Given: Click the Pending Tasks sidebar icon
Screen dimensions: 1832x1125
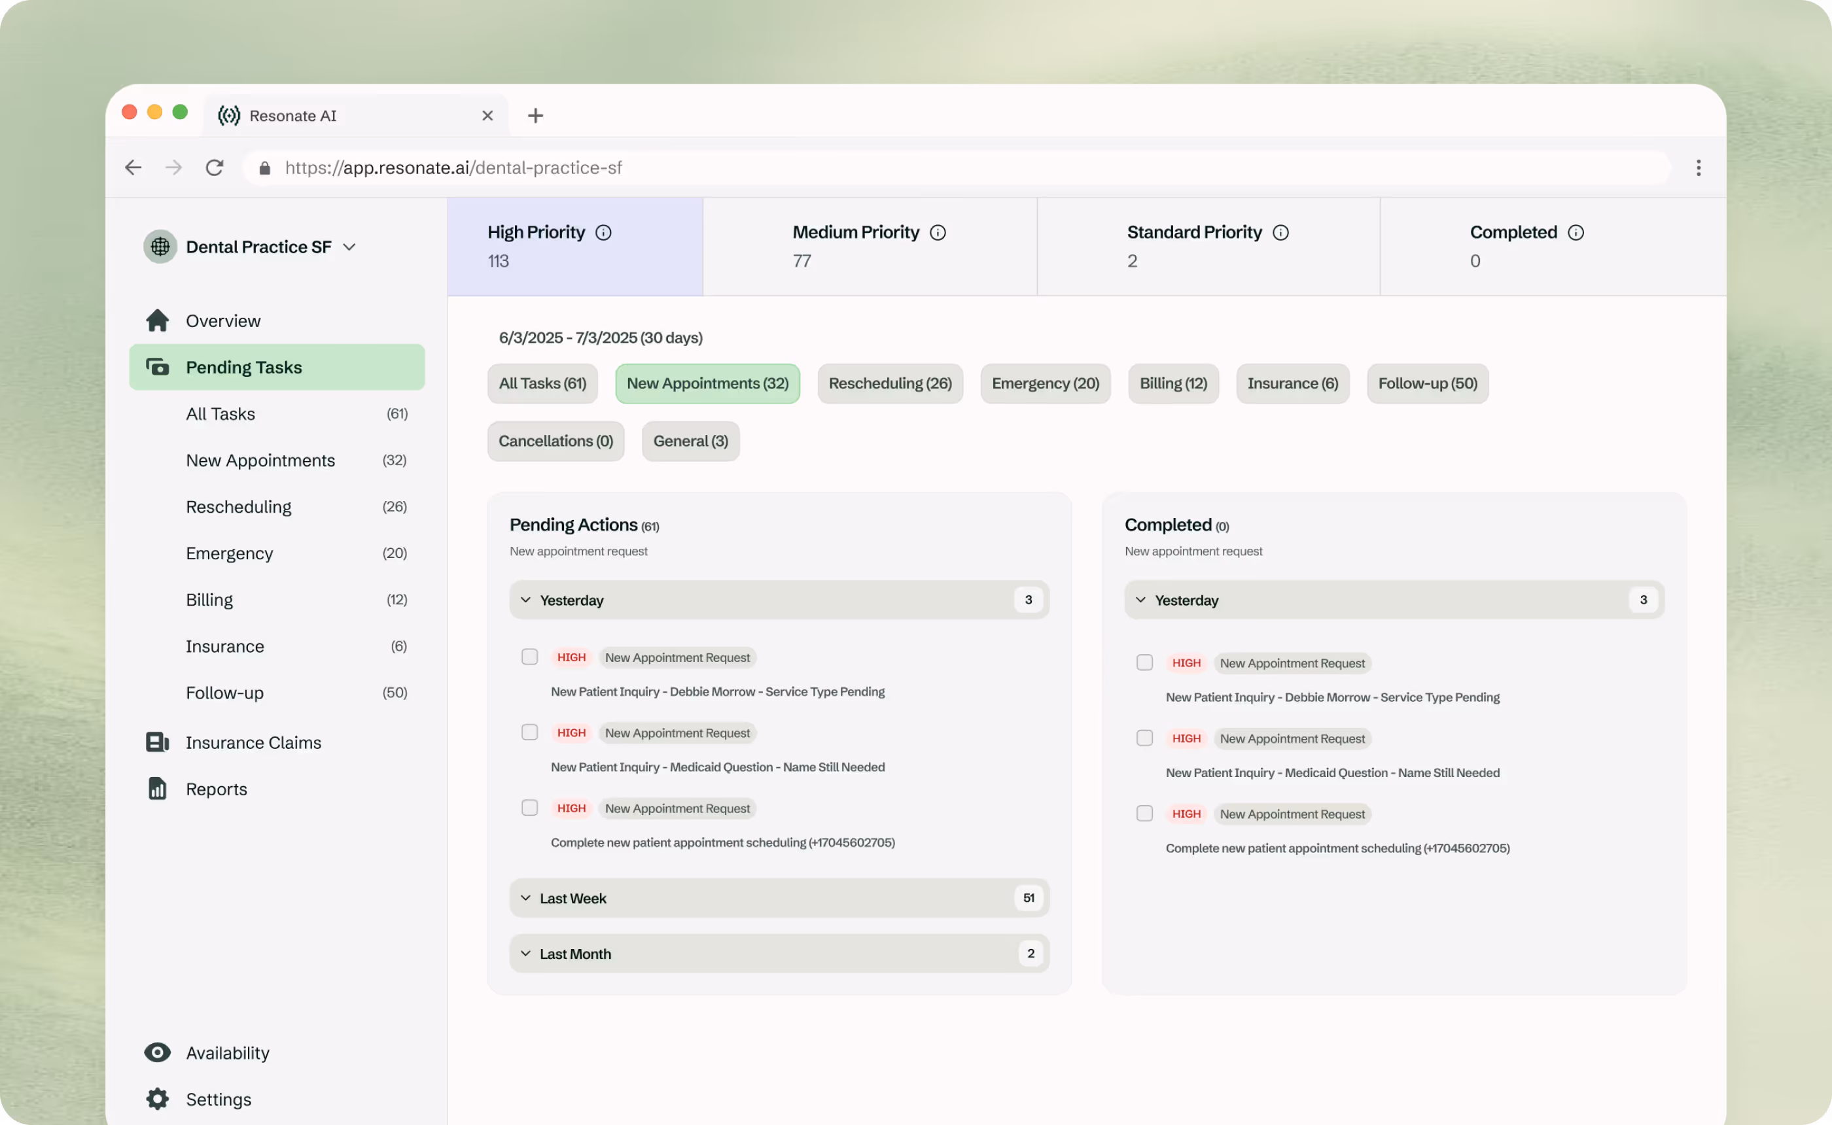Looking at the screenshot, I should 157,367.
